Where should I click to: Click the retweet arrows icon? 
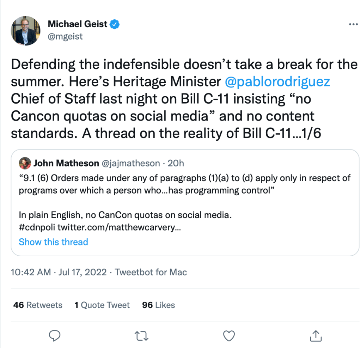141,335
